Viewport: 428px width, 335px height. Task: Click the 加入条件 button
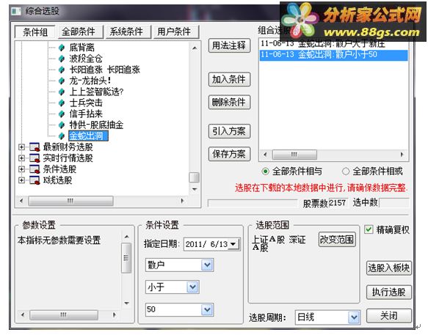coord(229,79)
